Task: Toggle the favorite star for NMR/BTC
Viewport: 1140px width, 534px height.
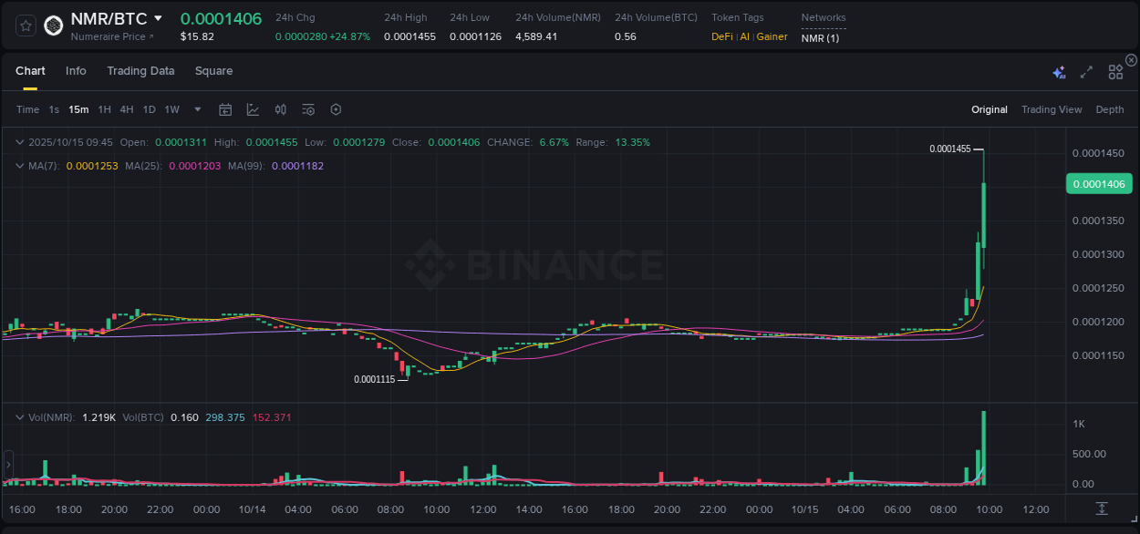Action: (x=25, y=25)
